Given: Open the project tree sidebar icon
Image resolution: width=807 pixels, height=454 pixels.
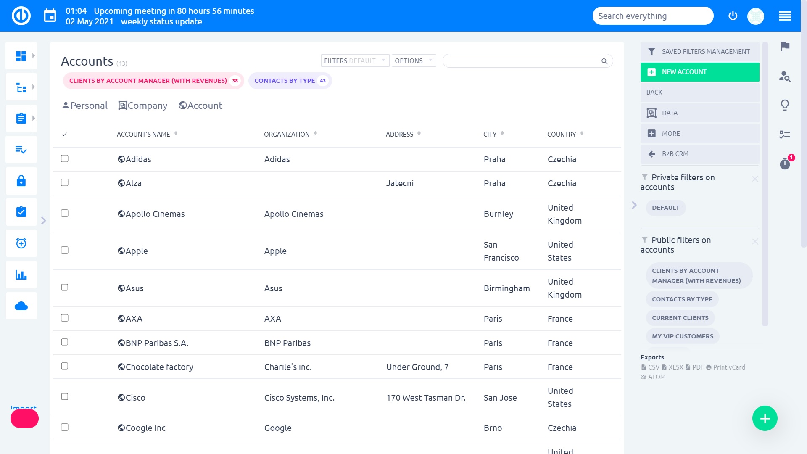Looking at the screenshot, I should tap(21, 87).
